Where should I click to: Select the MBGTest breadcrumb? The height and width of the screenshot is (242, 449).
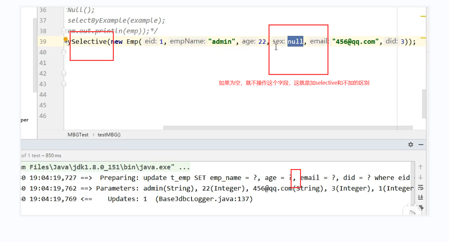[78, 135]
